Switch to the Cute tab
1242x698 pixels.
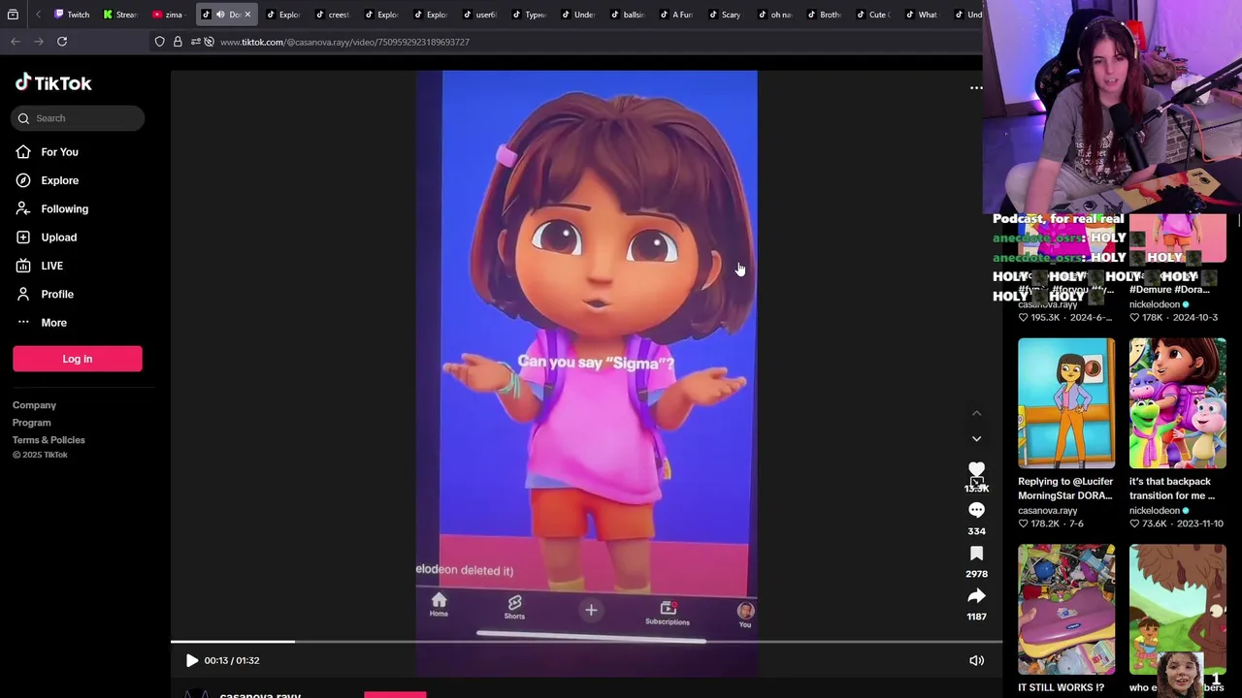coord(872,15)
